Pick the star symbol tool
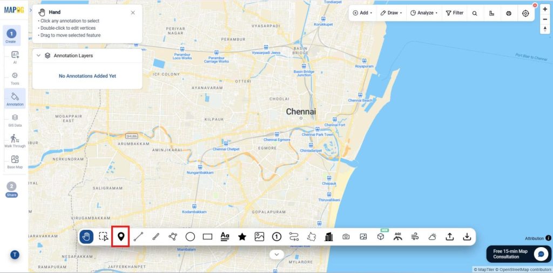The height and width of the screenshot is (273, 553). click(242, 237)
